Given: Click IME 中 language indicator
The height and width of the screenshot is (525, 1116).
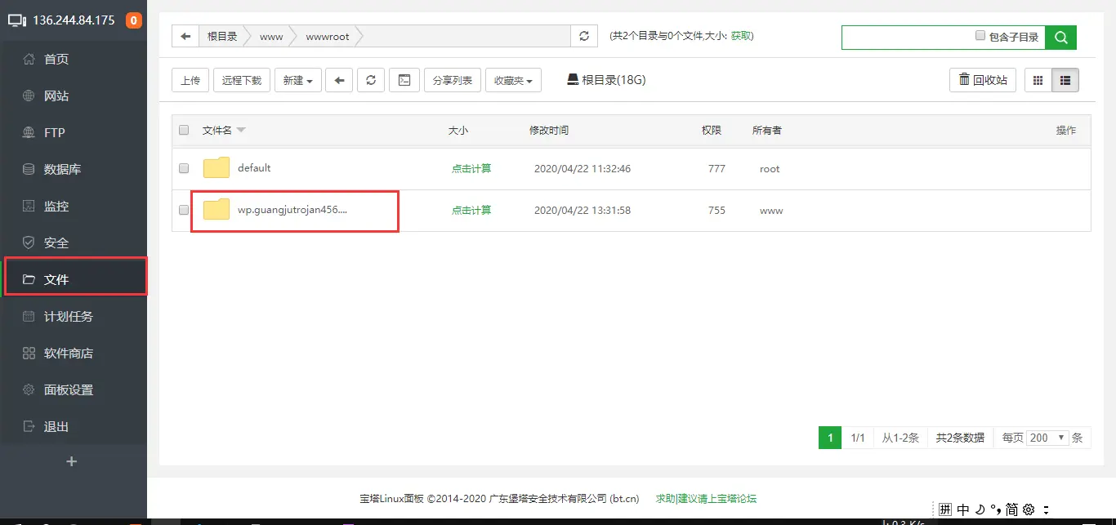Looking at the screenshot, I should click(x=963, y=509).
